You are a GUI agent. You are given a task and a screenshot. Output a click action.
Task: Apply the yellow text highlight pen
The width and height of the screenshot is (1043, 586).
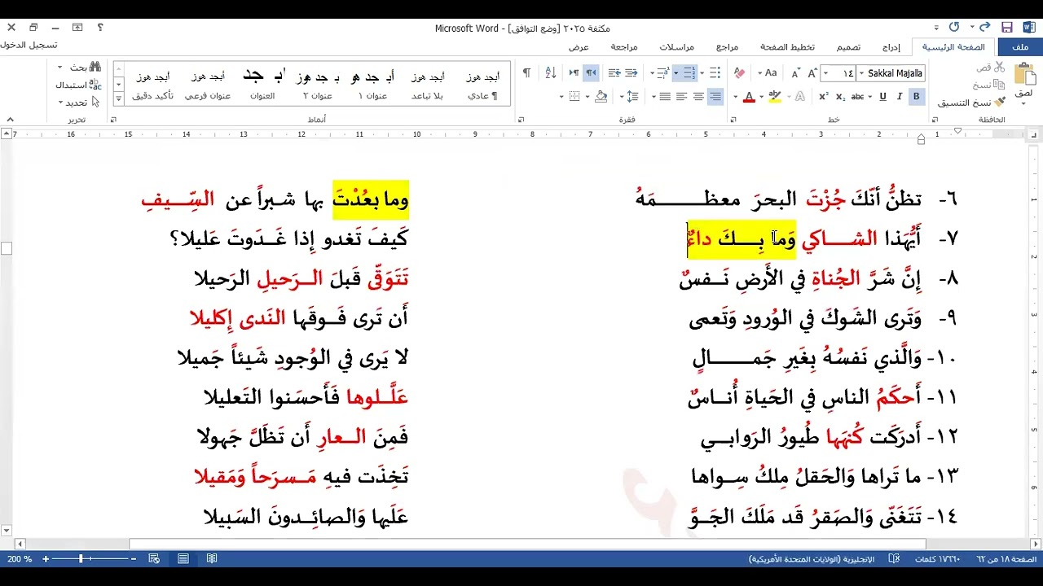tap(775, 96)
